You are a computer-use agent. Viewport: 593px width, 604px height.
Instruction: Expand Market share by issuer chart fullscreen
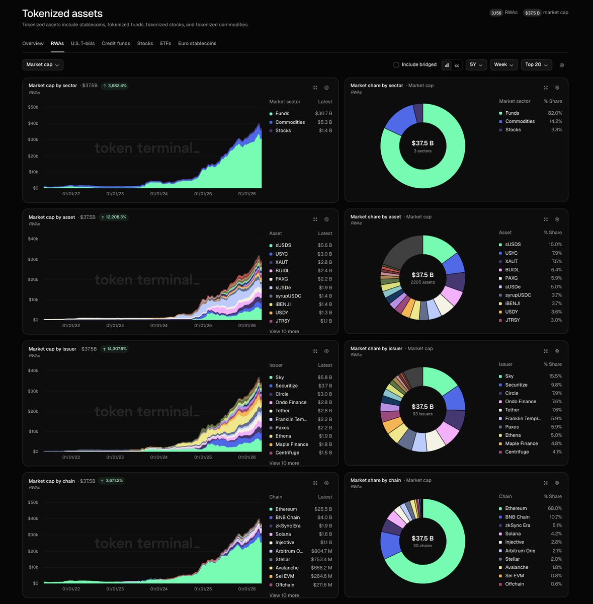tap(546, 351)
